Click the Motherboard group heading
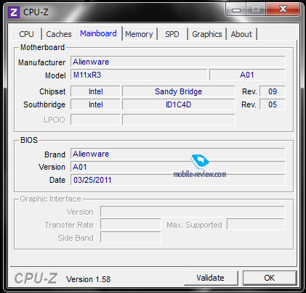 point(42,47)
